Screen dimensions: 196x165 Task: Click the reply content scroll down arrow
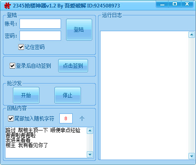[90, 155]
